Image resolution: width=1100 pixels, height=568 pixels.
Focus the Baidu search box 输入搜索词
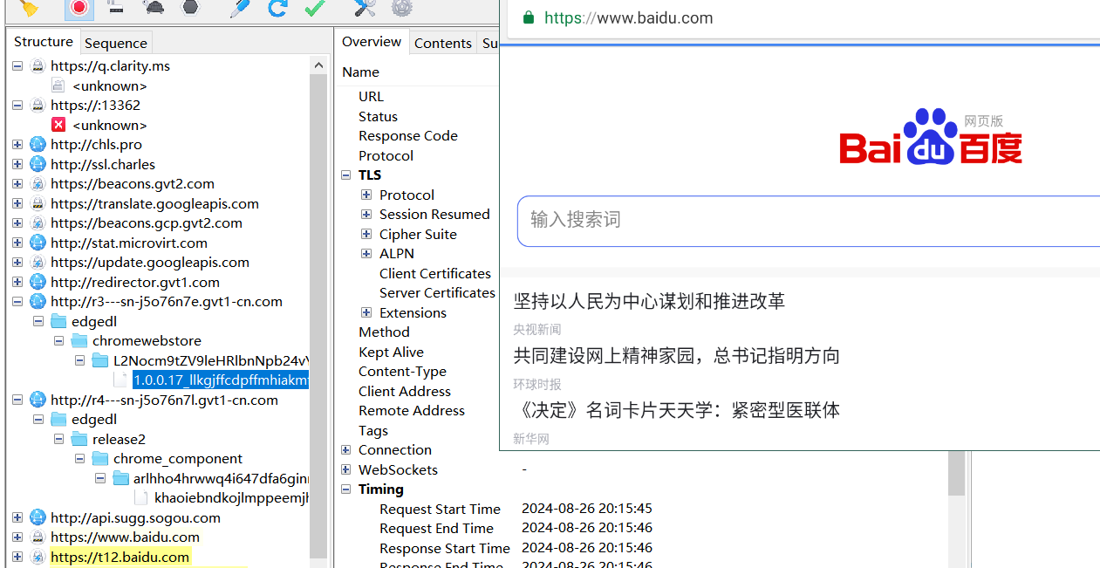(x=809, y=221)
